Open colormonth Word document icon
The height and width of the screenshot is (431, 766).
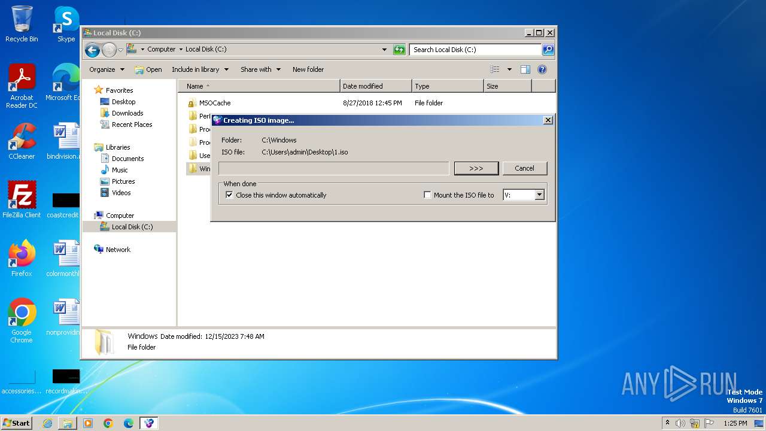click(63, 259)
